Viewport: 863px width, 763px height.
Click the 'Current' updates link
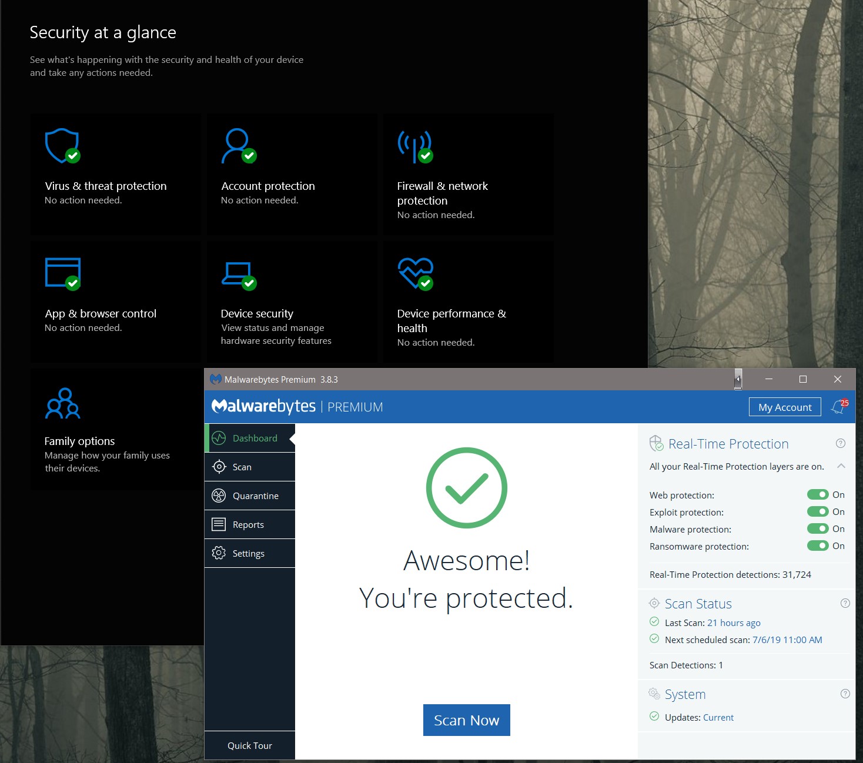pyautogui.click(x=718, y=717)
